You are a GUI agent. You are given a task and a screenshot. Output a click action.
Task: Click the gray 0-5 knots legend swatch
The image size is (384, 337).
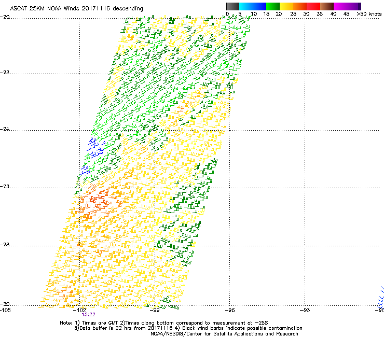click(232, 6)
